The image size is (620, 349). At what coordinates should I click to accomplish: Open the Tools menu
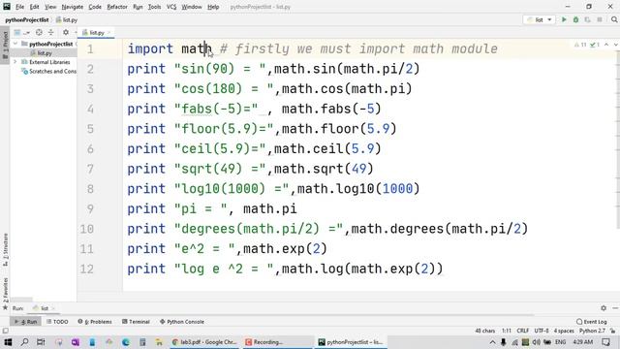pos(154,7)
